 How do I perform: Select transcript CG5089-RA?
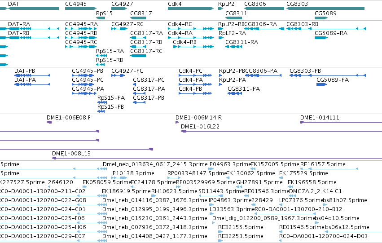point(321,38)
